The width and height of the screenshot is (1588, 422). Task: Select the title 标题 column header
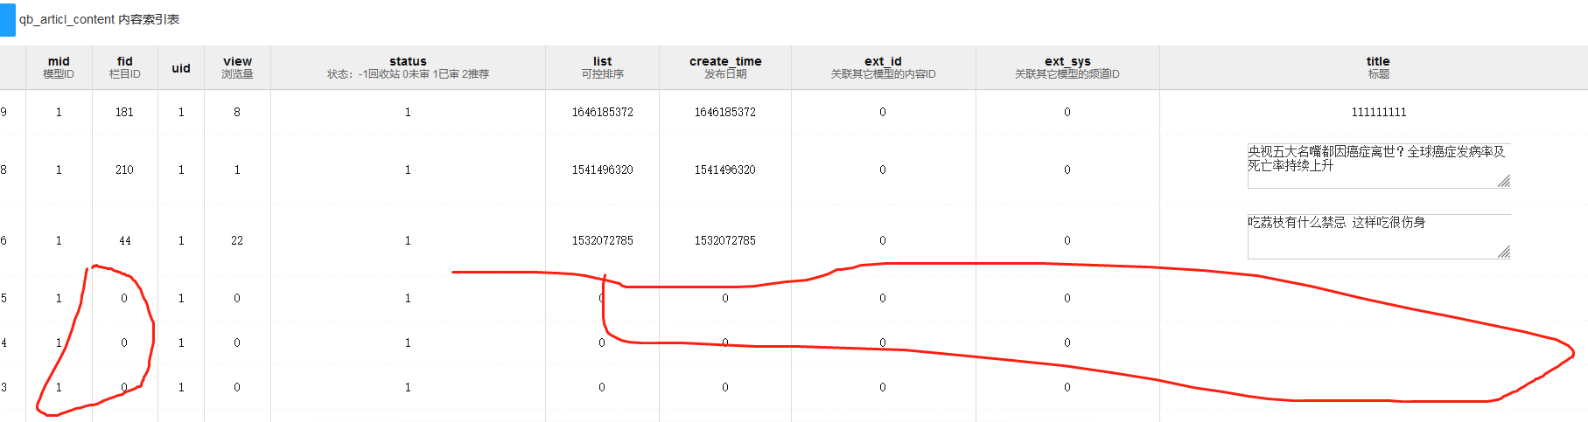pyautogui.click(x=1378, y=67)
